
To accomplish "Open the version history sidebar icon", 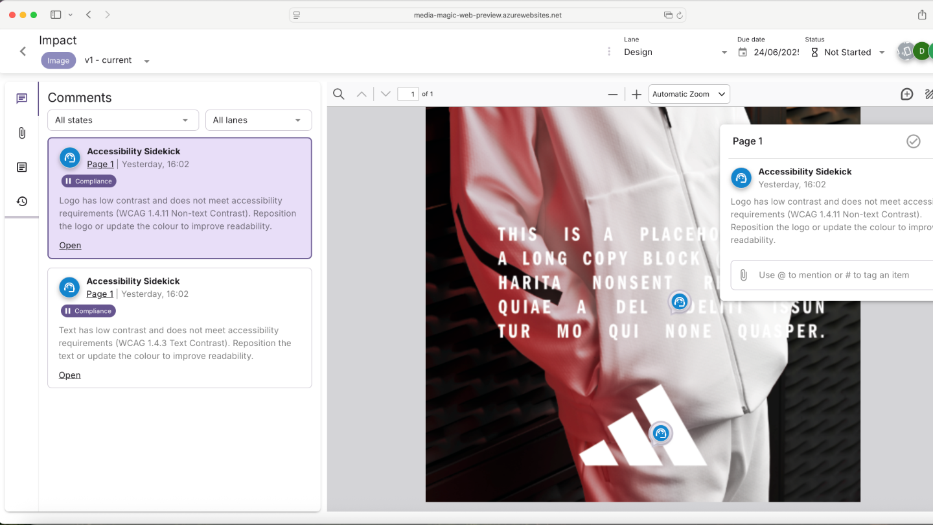I will (x=22, y=202).
